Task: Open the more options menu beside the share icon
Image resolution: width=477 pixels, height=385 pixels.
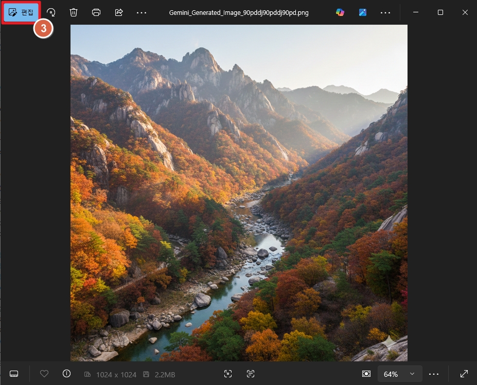Action: 142,12
